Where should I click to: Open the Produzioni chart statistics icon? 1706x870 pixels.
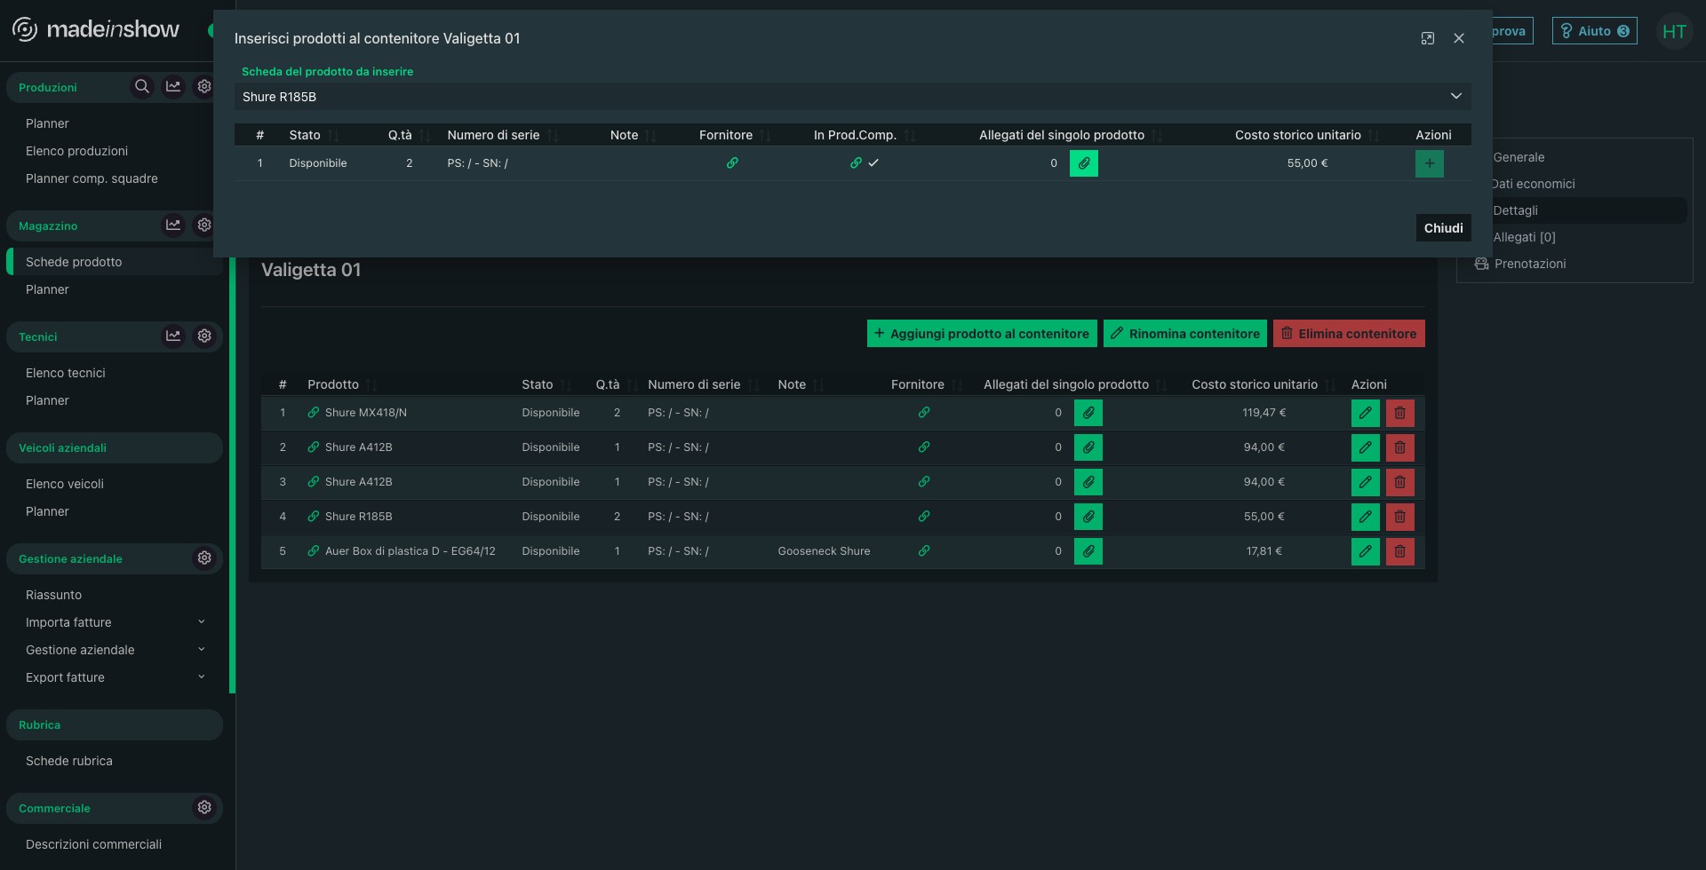[x=173, y=87]
